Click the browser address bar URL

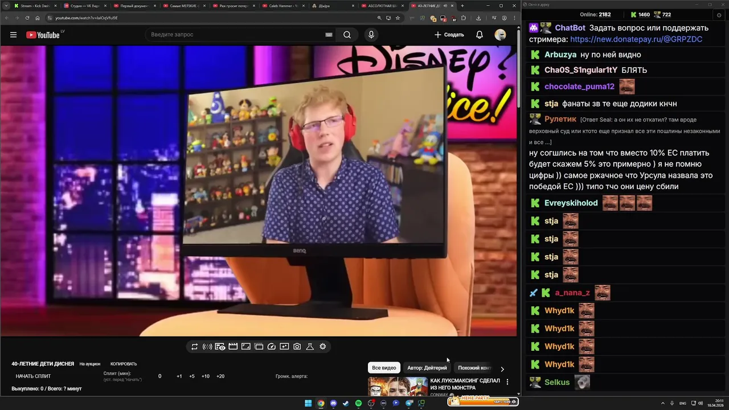coord(87,18)
